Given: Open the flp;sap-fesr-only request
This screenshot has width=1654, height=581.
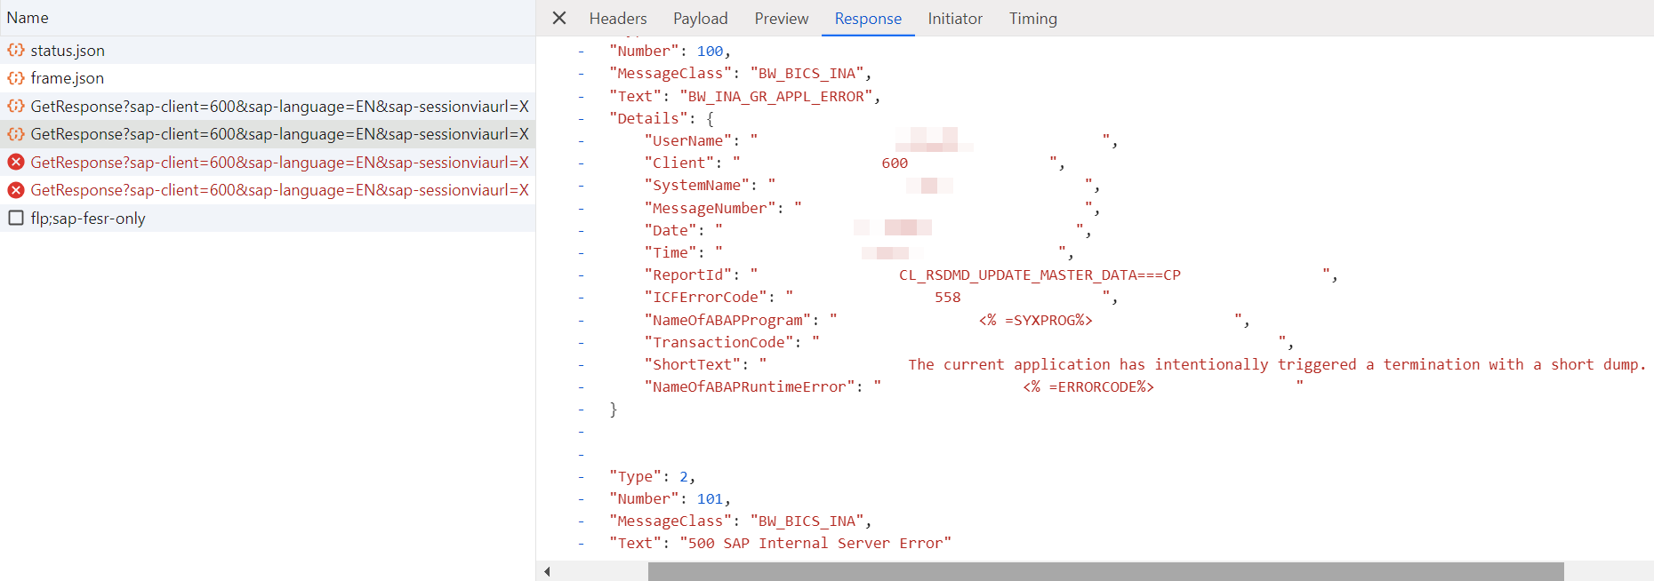Looking at the screenshot, I should [x=268, y=219].
